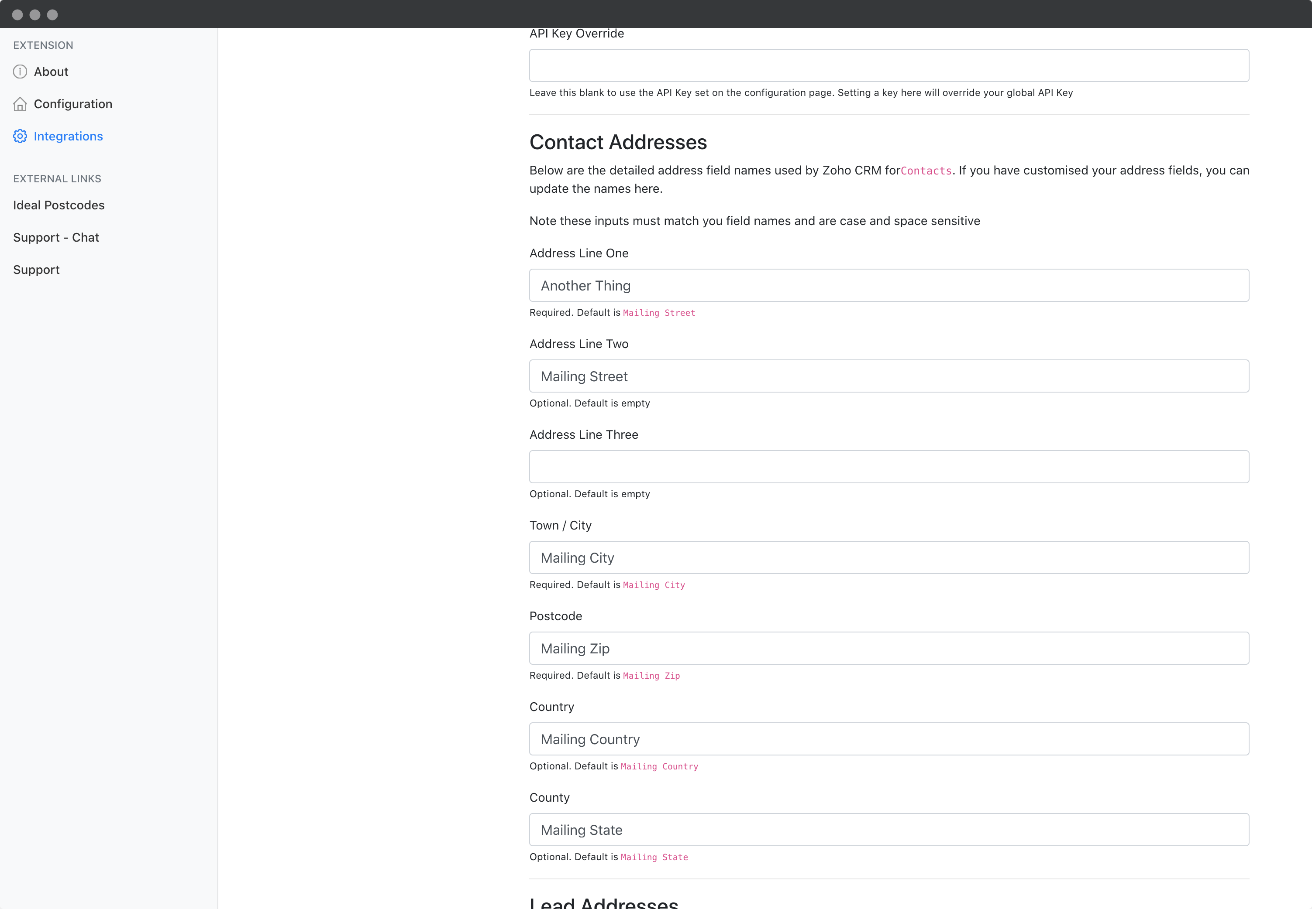Click the Support Chat external link icon
This screenshot has height=909, width=1312.
pos(56,237)
